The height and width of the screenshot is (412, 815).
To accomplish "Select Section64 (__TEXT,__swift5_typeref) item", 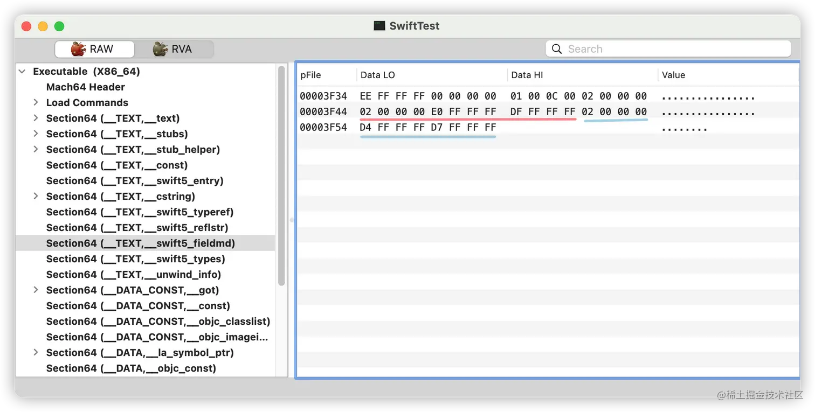I will 140,212.
